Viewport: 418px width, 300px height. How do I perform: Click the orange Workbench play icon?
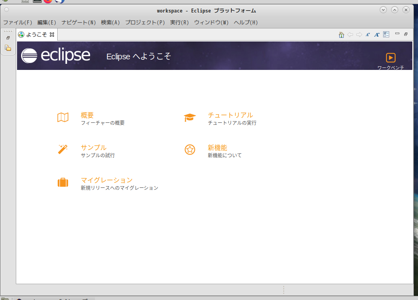tap(390, 58)
